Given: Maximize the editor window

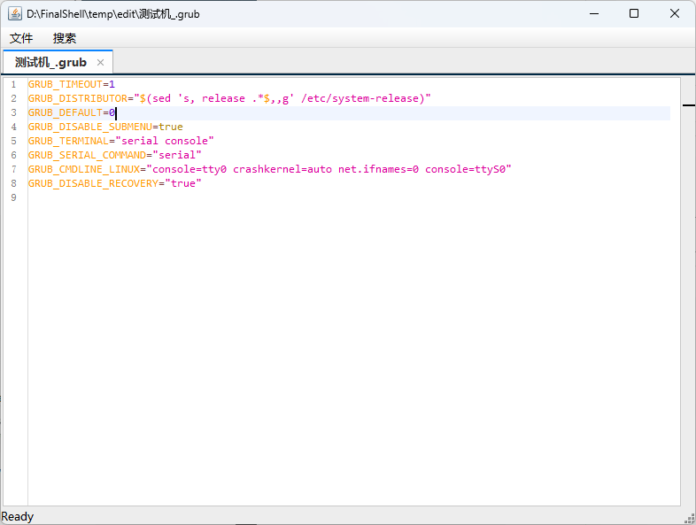Looking at the screenshot, I should coord(634,13).
